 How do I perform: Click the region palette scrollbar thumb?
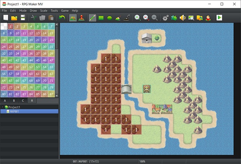(x=57, y=38)
